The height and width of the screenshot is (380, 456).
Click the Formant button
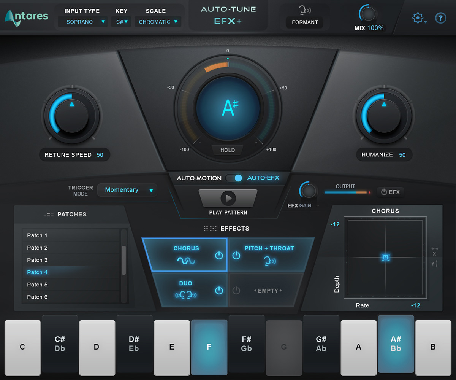(304, 22)
